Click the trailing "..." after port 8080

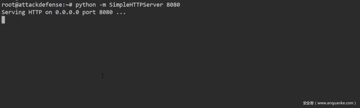(x=121, y=12)
